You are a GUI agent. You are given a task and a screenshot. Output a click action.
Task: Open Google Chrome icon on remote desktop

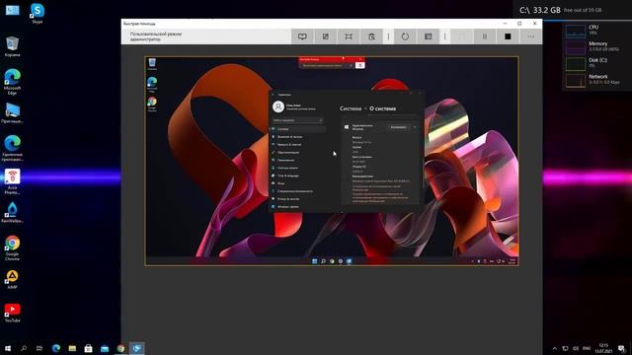[x=152, y=104]
